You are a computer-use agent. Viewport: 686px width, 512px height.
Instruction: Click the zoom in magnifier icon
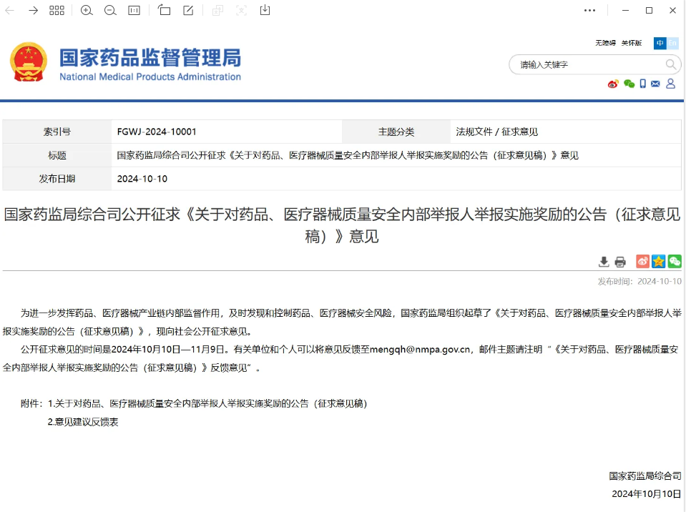pyautogui.click(x=87, y=10)
